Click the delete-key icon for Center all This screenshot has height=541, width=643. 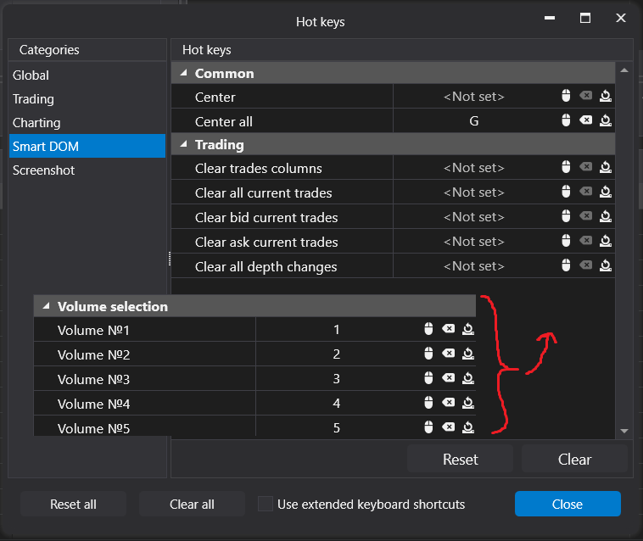(x=585, y=121)
